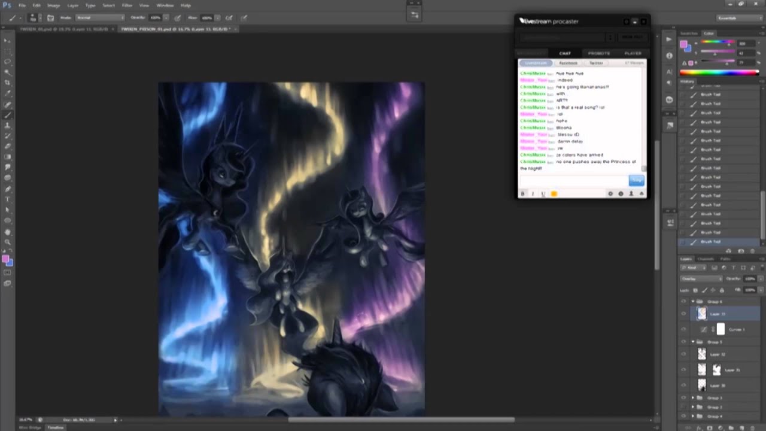Image resolution: width=766 pixels, height=431 pixels.
Task: Switch to the Channels panel tab
Action: pos(706,259)
